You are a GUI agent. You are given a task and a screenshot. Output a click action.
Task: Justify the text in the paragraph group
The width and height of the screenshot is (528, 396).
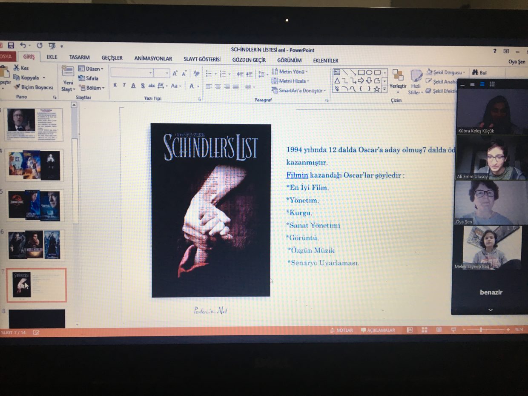[235, 86]
